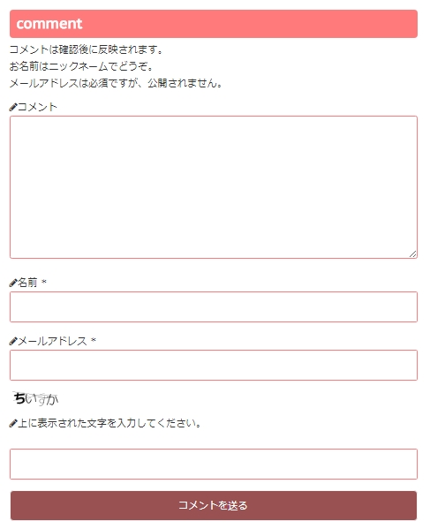Click the 上に表示された文字を入力してください instruction
This screenshot has width=430, height=529.
click(109, 423)
